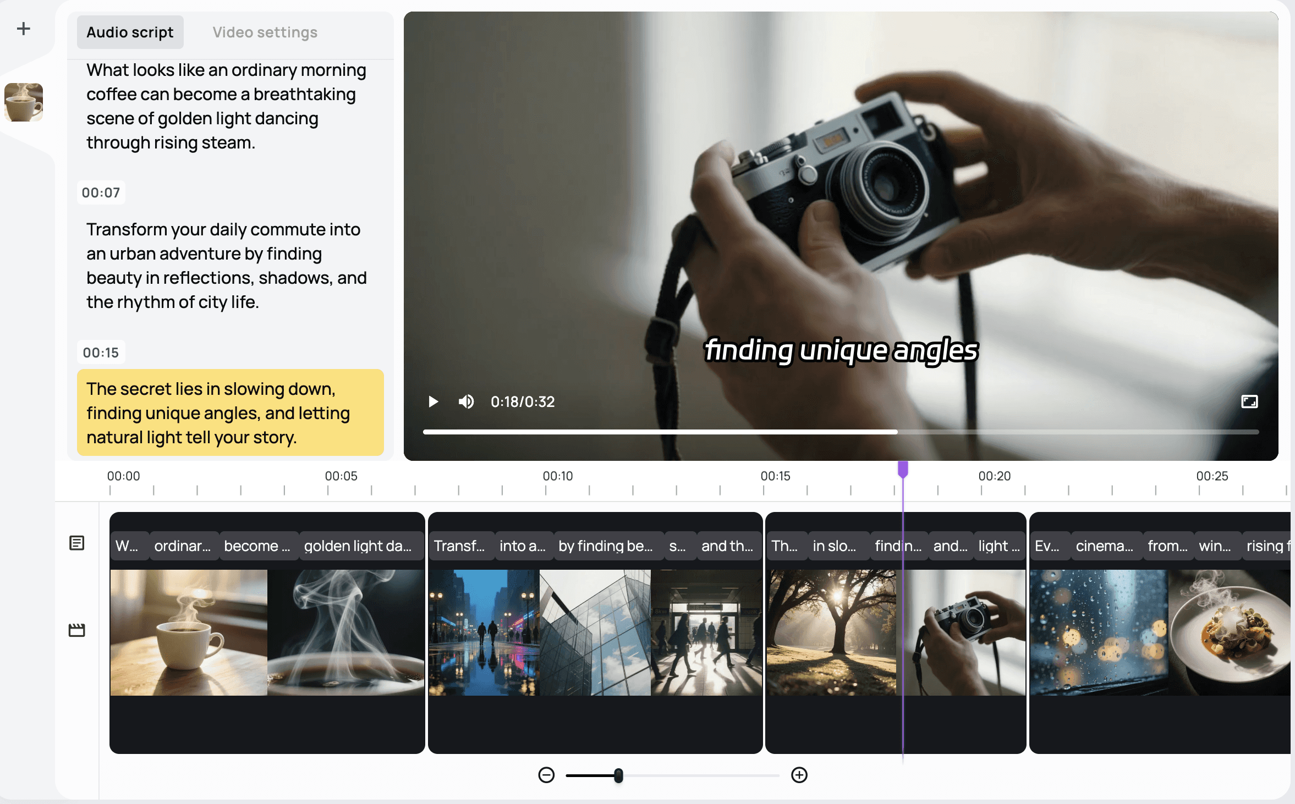Click the video progress bar

pos(841,432)
